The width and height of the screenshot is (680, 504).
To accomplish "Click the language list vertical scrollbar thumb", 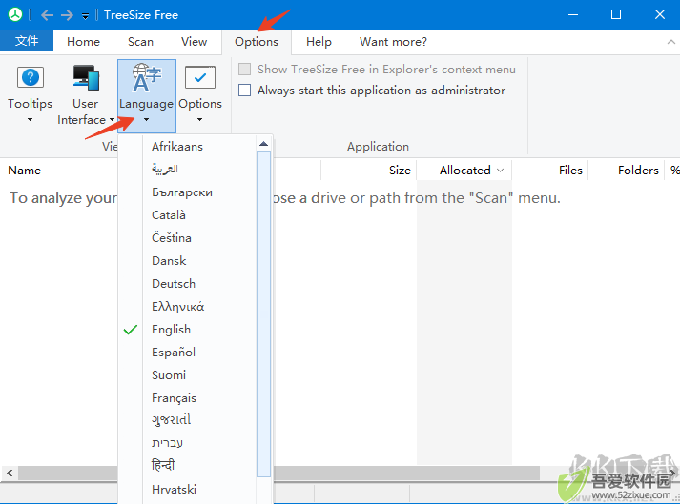I will (263, 314).
